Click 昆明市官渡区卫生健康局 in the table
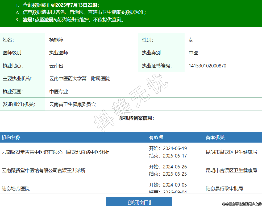262x206 pixels. pos(231,170)
